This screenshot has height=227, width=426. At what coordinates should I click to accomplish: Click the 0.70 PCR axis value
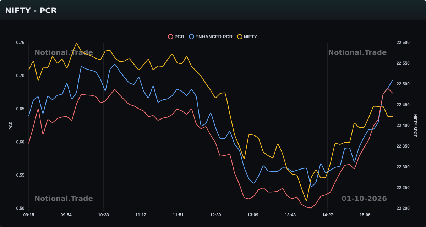click(20, 76)
